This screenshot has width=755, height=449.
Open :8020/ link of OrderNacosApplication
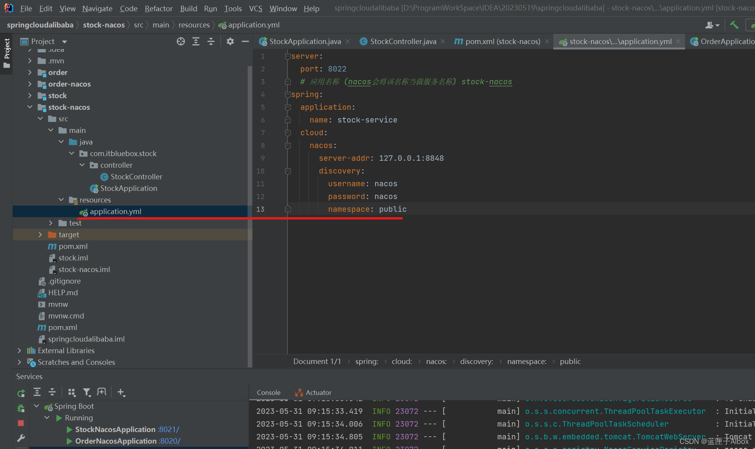coord(170,441)
